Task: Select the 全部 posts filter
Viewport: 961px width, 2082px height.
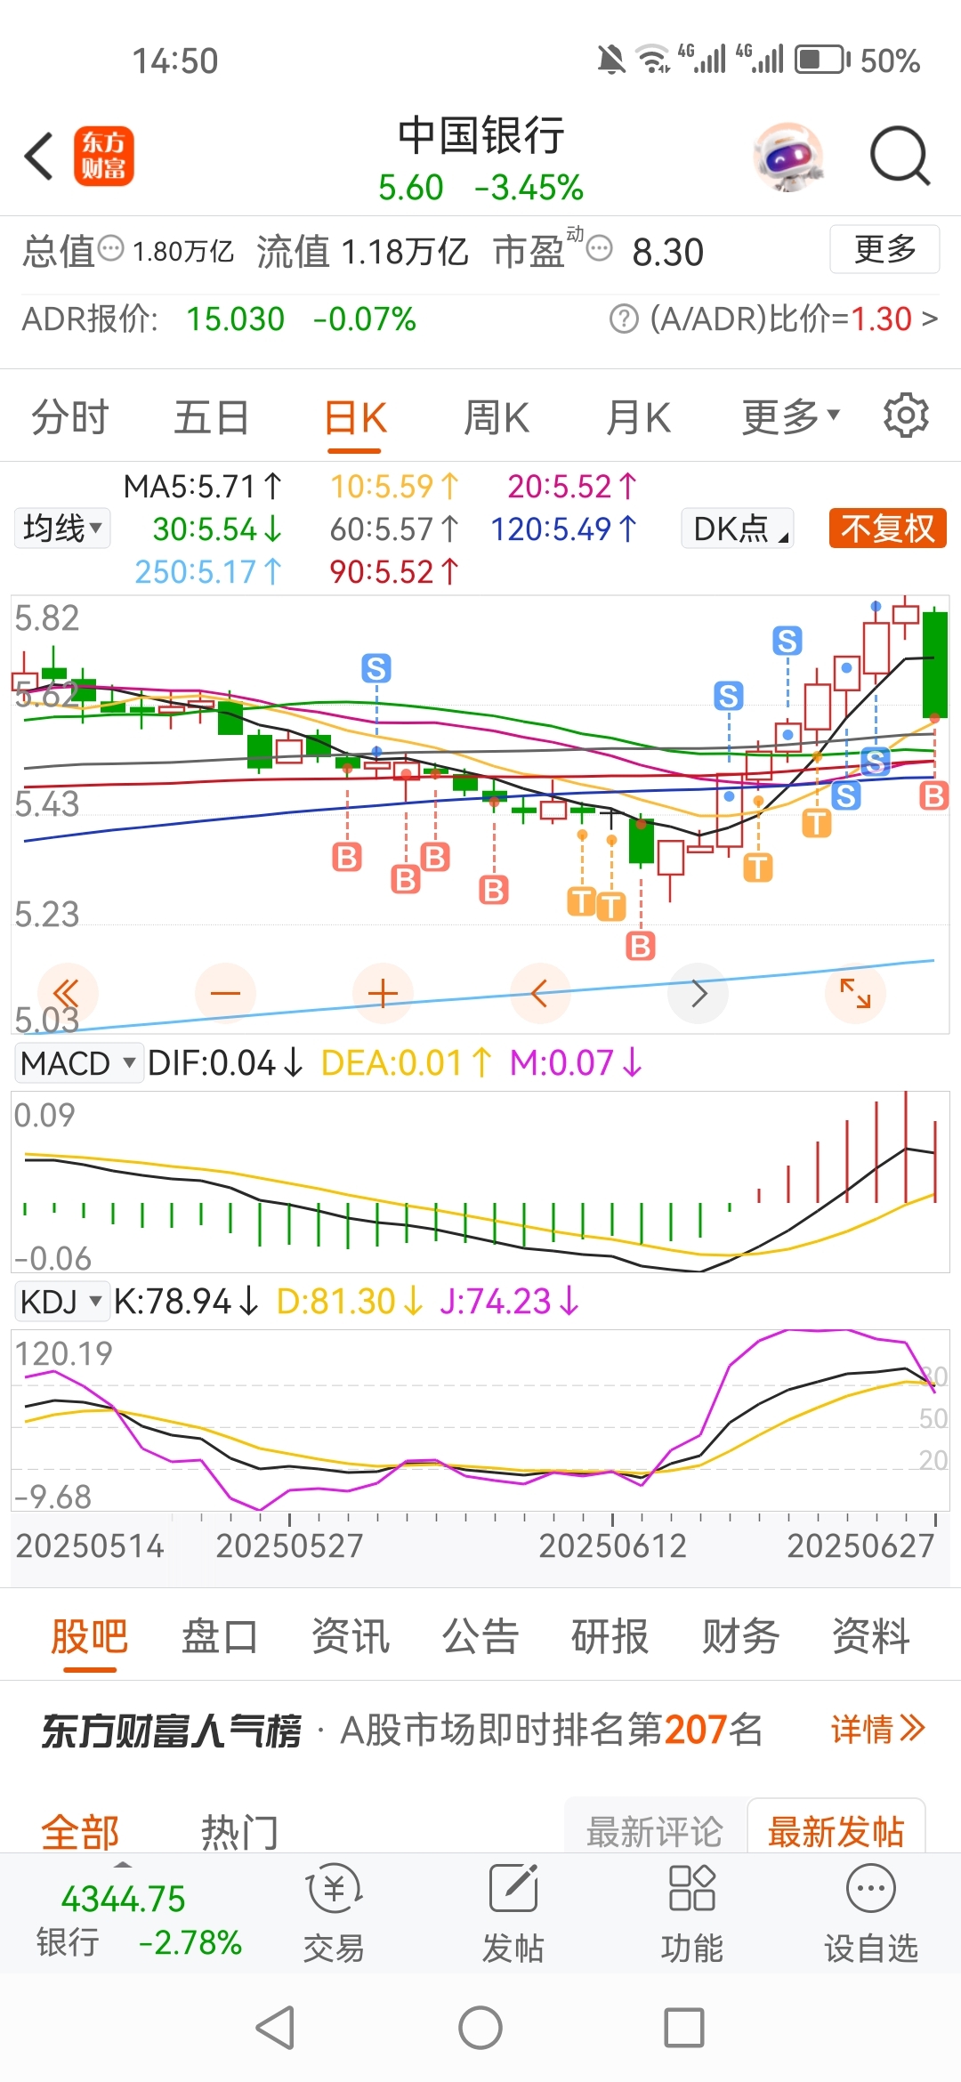Action: pyautogui.click(x=80, y=1833)
